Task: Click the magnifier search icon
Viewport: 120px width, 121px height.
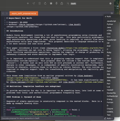Action: tap(68, 4)
